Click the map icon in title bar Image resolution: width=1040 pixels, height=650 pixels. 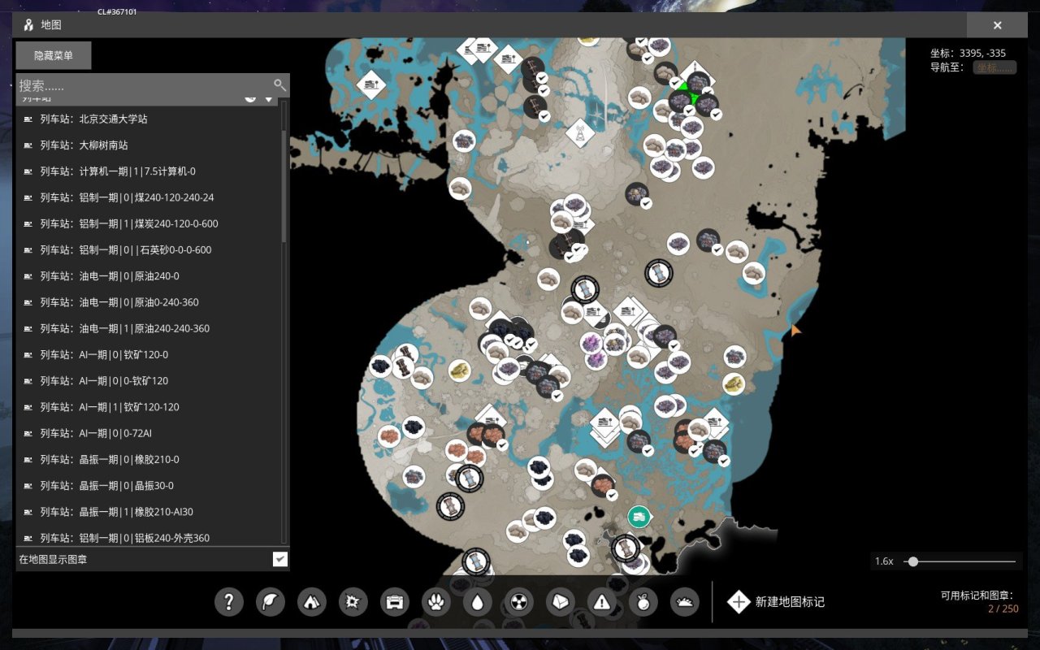coord(29,24)
